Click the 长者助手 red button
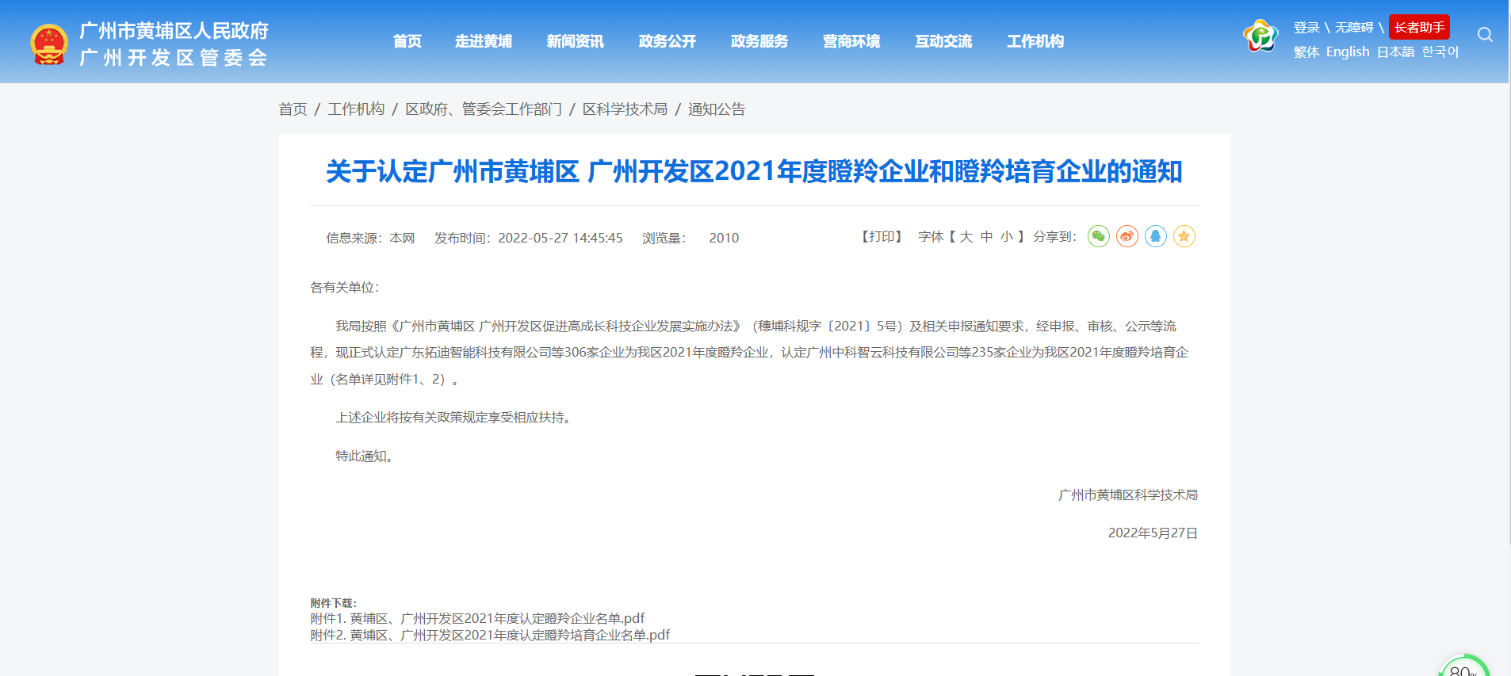Viewport: 1511px width, 676px height. (x=1419, y=28)
